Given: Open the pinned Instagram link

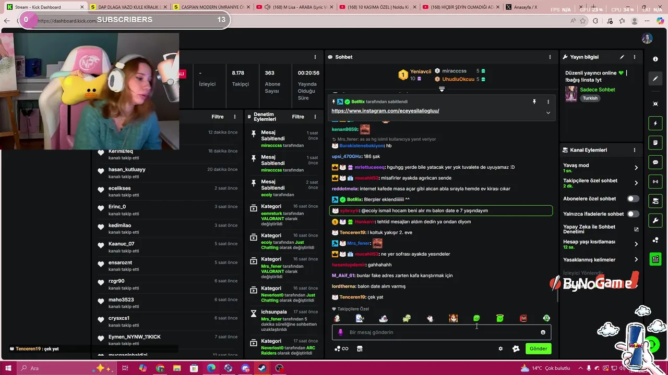Looking at the screenshot, I should [x=385, y=111].
